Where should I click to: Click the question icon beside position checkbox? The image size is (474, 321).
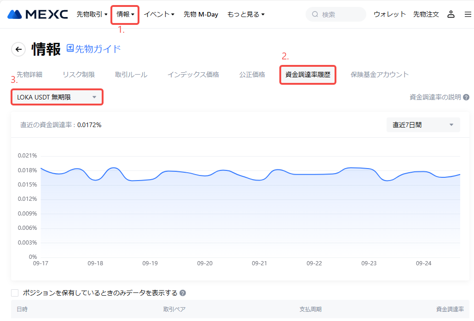[x=183, y=293]
